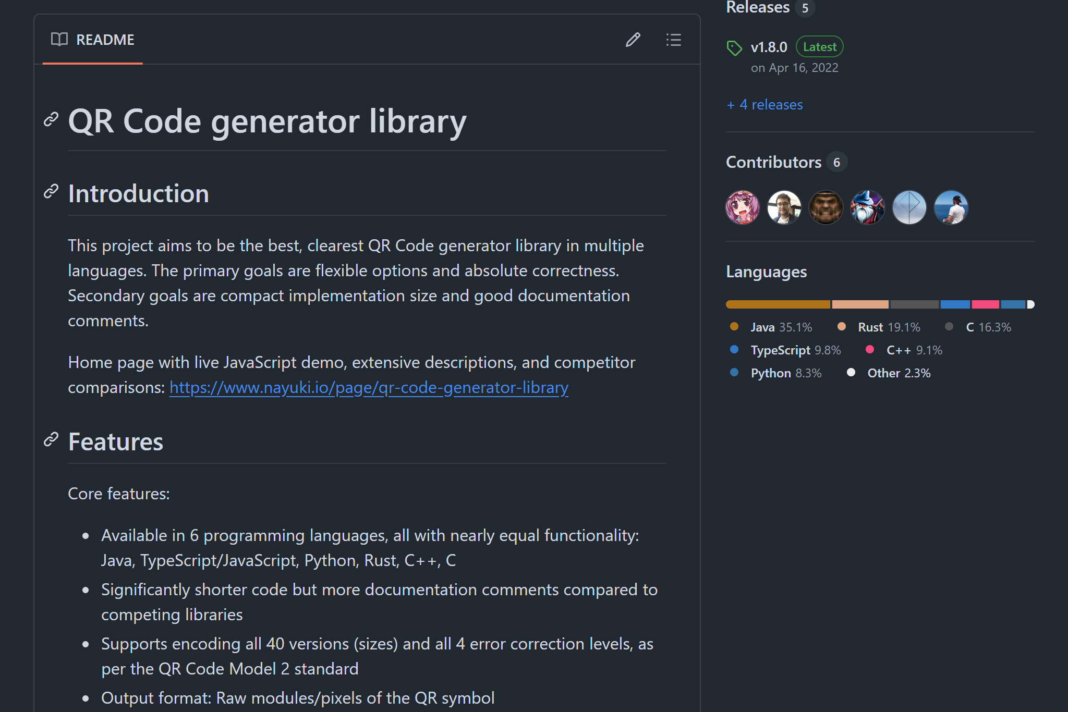Select the Java language color dot
Image resolution: width=1068 pixels, height=712 pixels.
click(734, 327)
